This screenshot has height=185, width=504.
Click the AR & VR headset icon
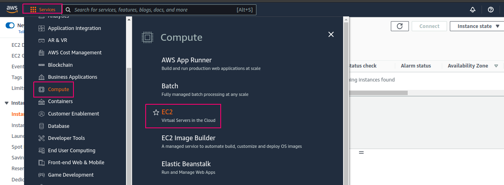41,40
